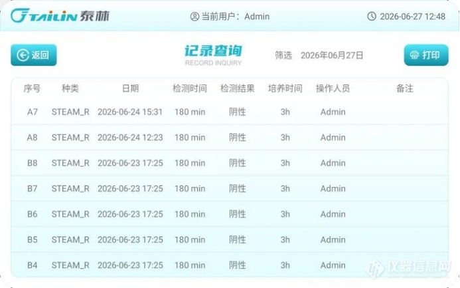
Task: Click the 返回 back button
Action: pos(34,55)
